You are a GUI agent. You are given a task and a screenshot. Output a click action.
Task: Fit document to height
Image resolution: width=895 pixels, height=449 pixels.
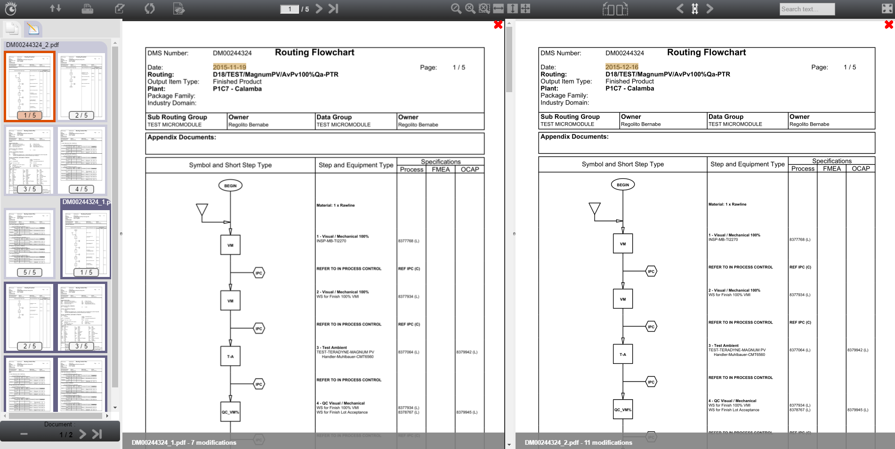tap(513, 8)
